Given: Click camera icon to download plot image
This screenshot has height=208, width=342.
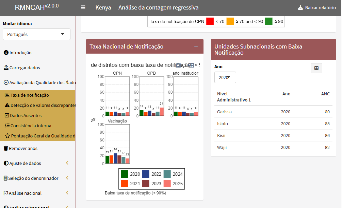Looking at the screenshot, I should click(178, 65).
